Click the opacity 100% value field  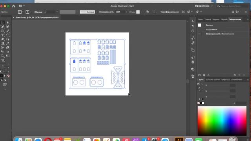coord(120,12)
